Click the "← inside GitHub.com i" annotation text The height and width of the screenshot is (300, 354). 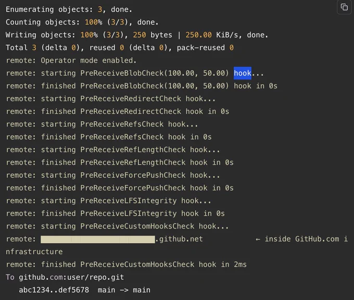(301, 239)
